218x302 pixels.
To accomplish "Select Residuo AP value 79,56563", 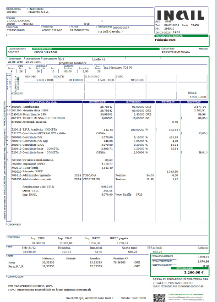I will pyautogui.click(x=119, y=263).
